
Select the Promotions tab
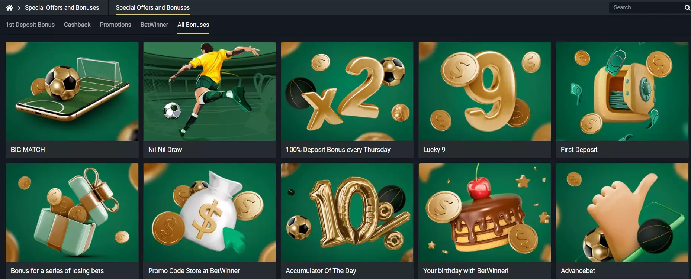click(115, 25)
